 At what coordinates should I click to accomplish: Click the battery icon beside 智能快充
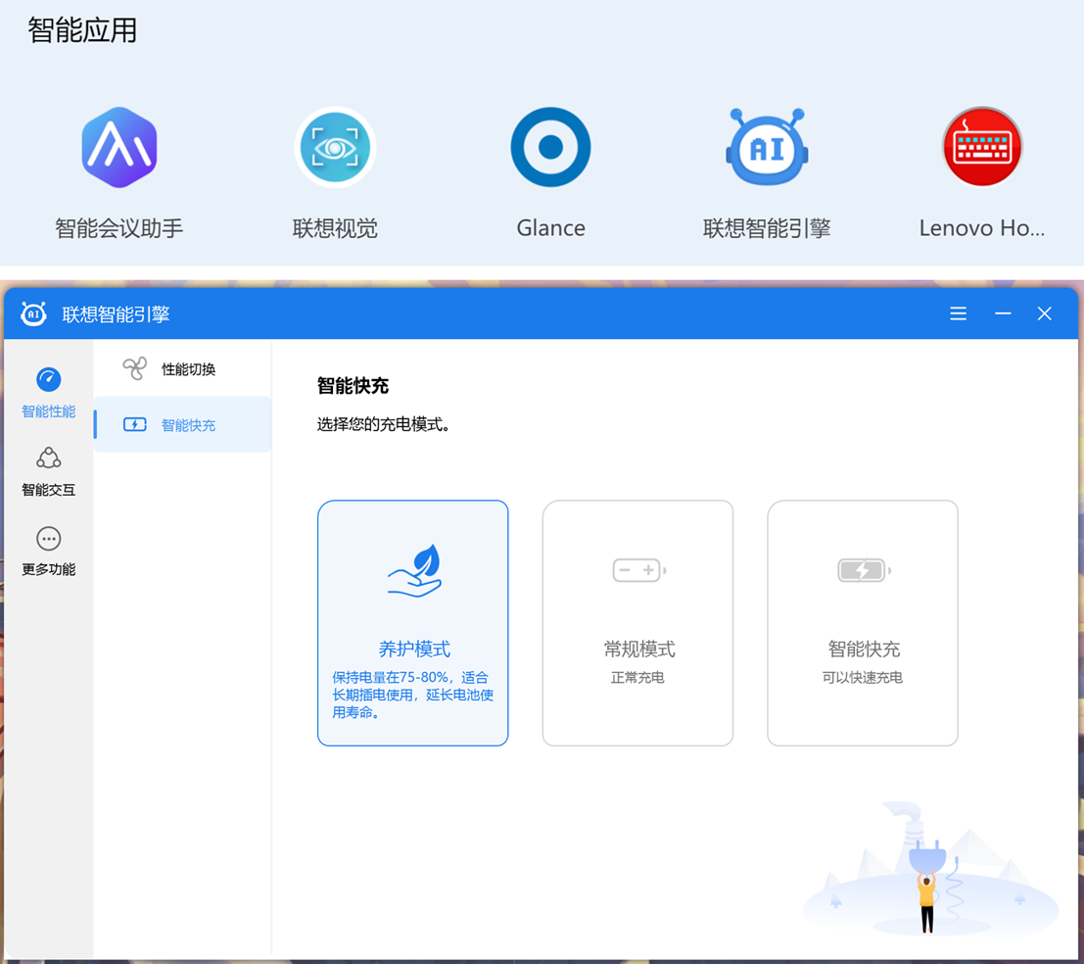(x=135, y=424)
